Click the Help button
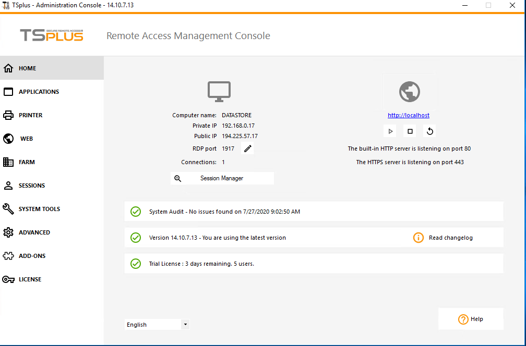The width and height of the screenshot is (526, 346). point(471,319)
